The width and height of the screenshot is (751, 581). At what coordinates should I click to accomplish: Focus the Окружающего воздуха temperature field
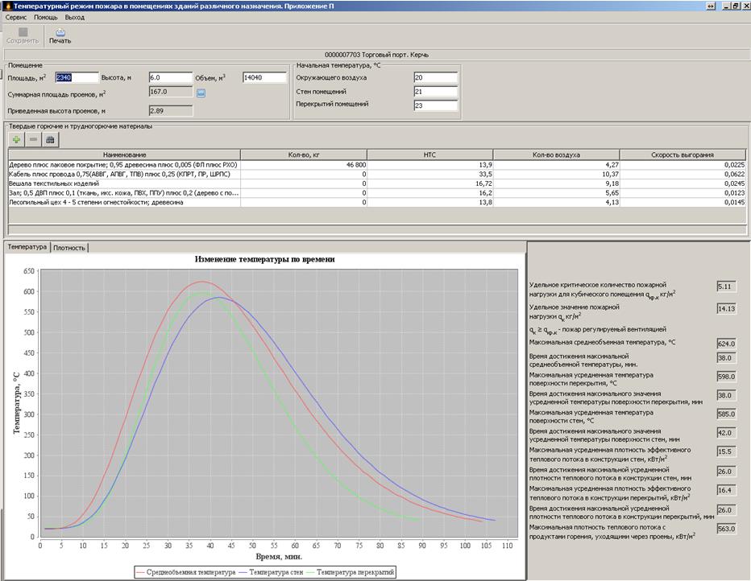pos(435,78)
